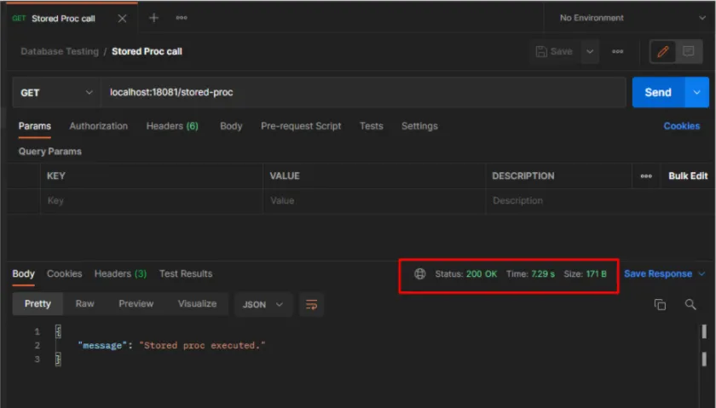Select the Preview view

[136, 304]
